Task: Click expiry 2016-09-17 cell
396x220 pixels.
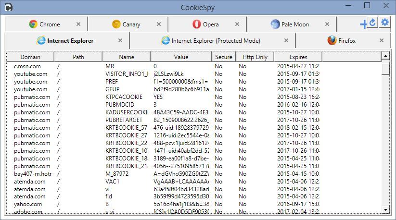Action: [298, 204]
